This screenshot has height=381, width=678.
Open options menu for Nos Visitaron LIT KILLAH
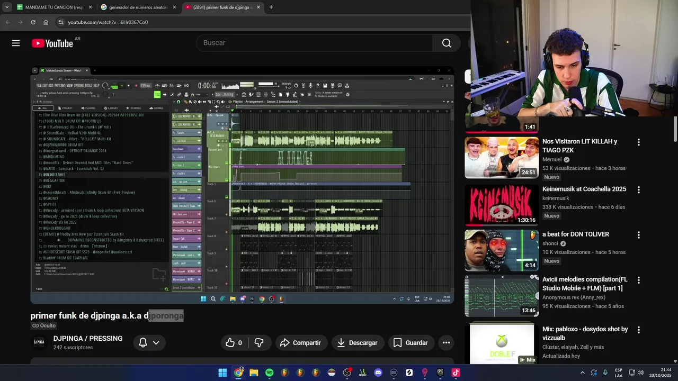[638, 142]
